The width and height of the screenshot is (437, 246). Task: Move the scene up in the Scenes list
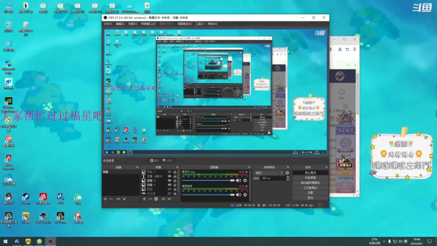(118, 199)
